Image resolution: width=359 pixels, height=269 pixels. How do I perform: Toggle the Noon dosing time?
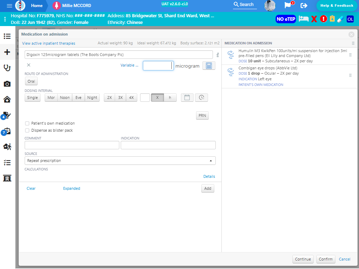click(x=65, y=98)
